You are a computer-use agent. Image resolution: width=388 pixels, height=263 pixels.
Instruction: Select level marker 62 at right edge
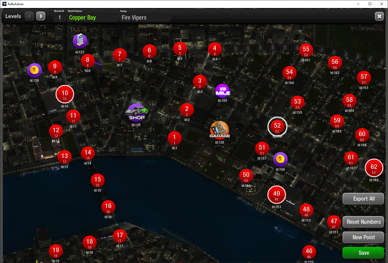point(374,168)
